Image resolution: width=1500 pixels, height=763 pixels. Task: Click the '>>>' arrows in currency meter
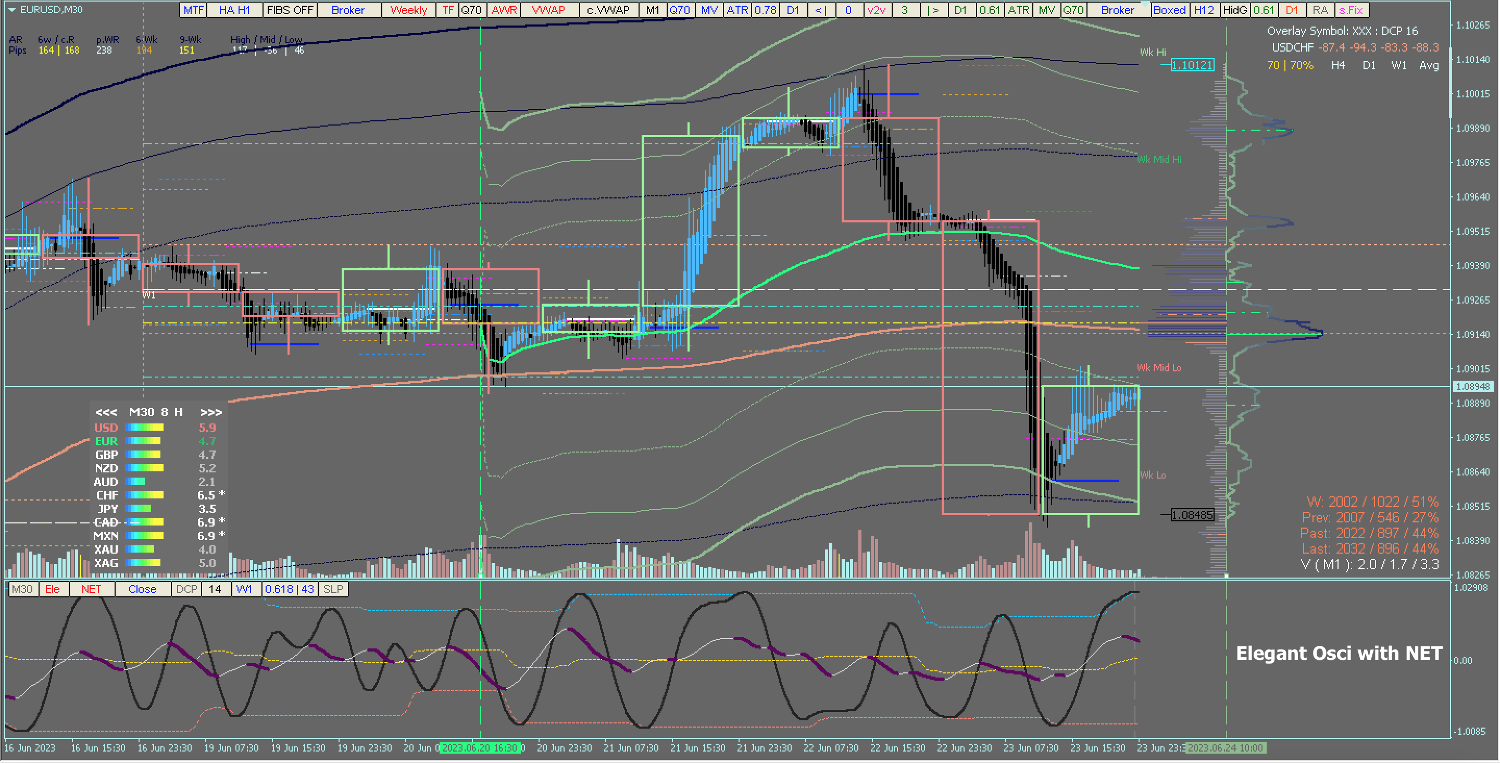click(x=211, y=412)
